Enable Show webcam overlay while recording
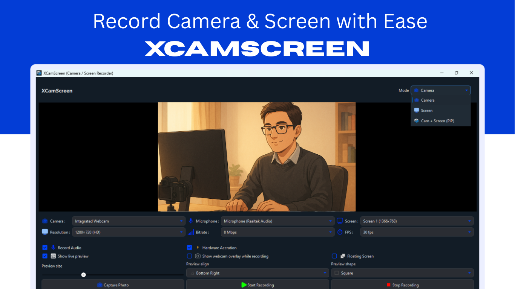Screen dimensions: 515x289 click(189, 256)
